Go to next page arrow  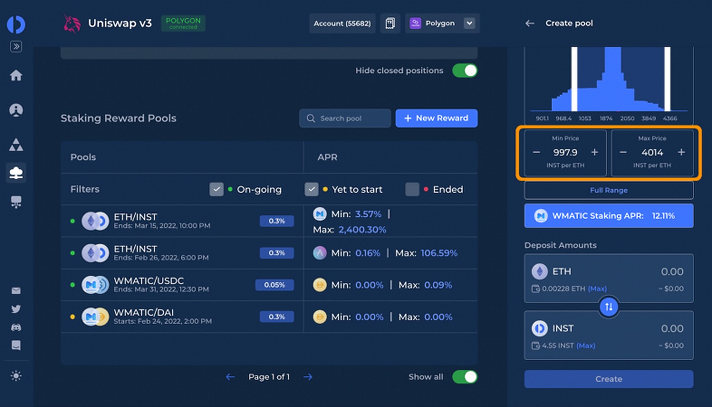pos(308,377)
